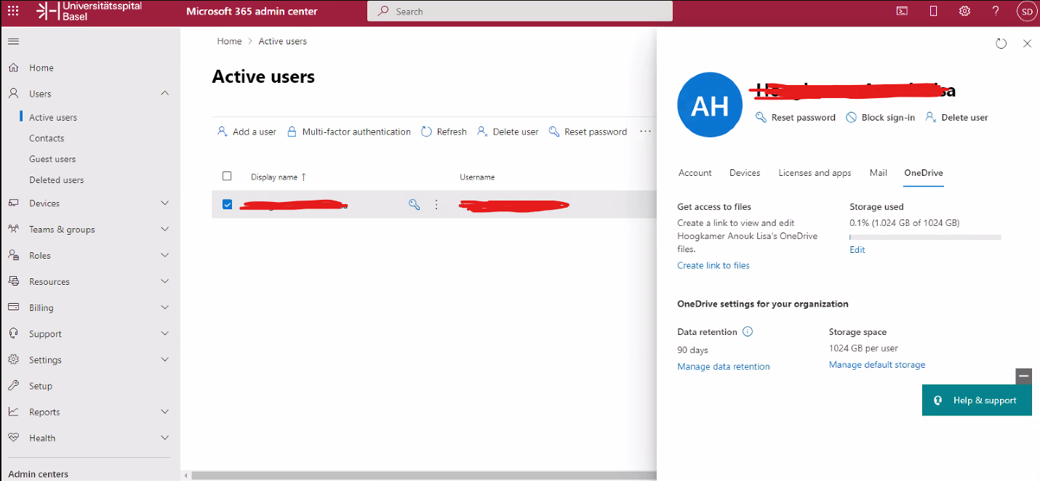The width and height of the screenshot is (1040, 481).
Task: Click the Data retention info icon
Action: [748, 332]
